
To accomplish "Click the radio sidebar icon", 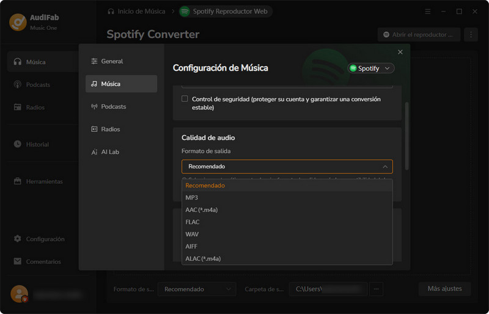I will 18,108.
